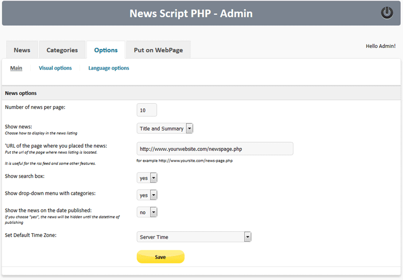Select the Options tab
This screenshot has width=403, height=280.
(106, 50)
